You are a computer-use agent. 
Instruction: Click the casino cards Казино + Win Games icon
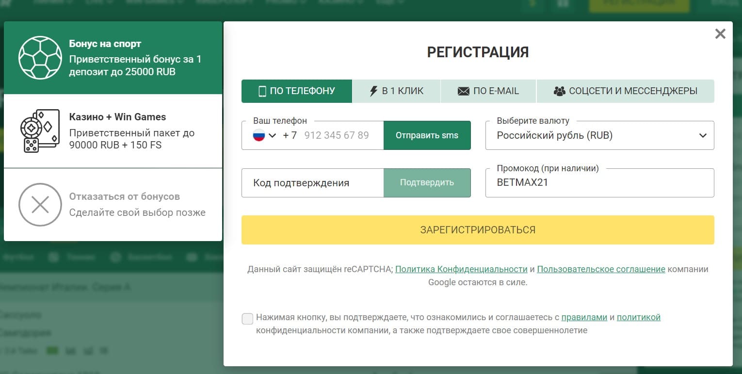41,130
